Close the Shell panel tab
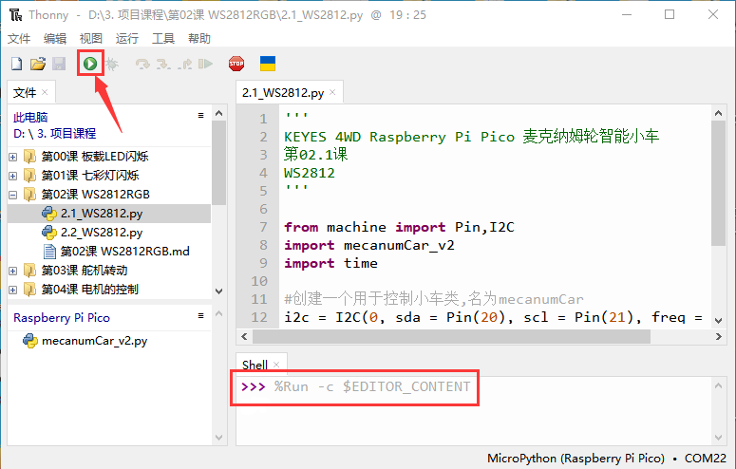This screenshot has width=736, height=469. (x=276, y=365)
